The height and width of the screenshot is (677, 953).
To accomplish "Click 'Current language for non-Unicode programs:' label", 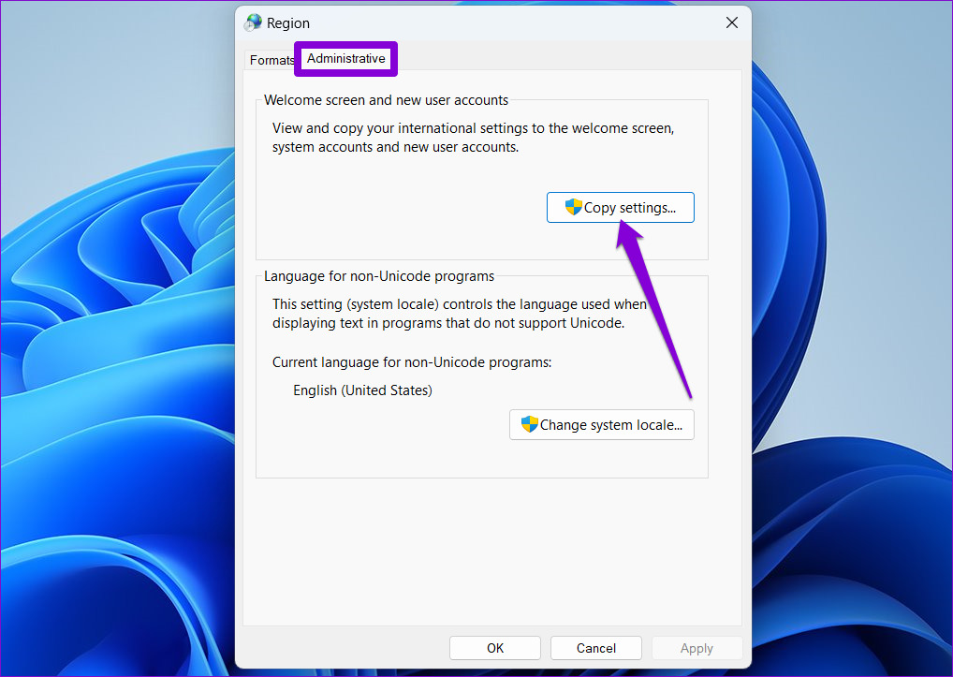I will 412,362.
